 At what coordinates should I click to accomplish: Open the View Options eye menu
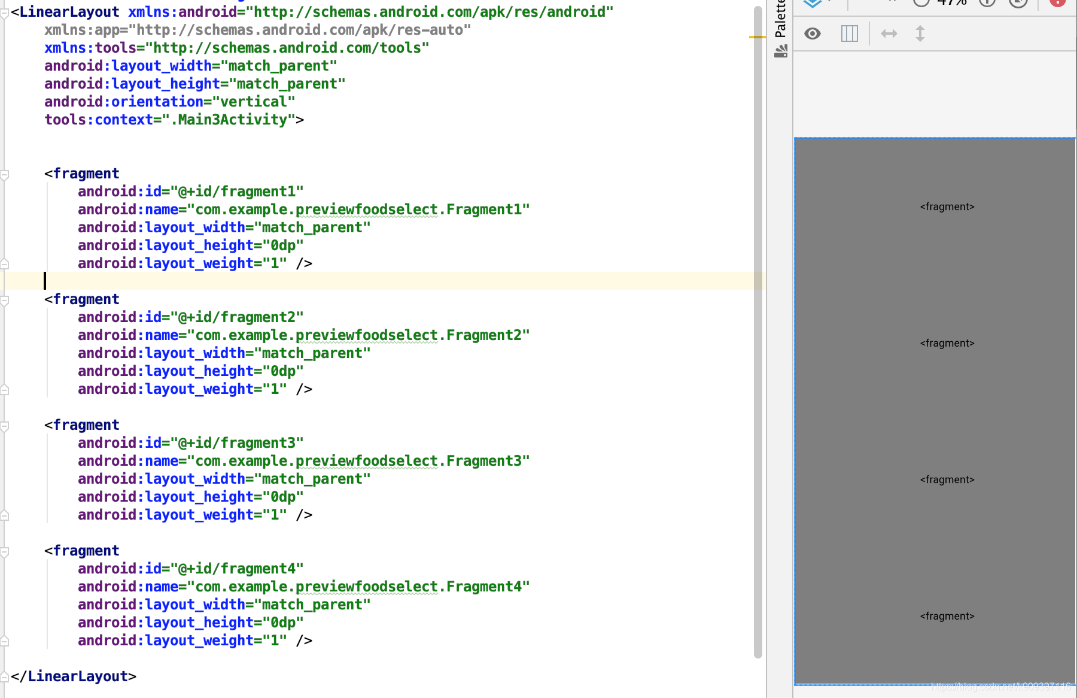(x=812, y=34)
